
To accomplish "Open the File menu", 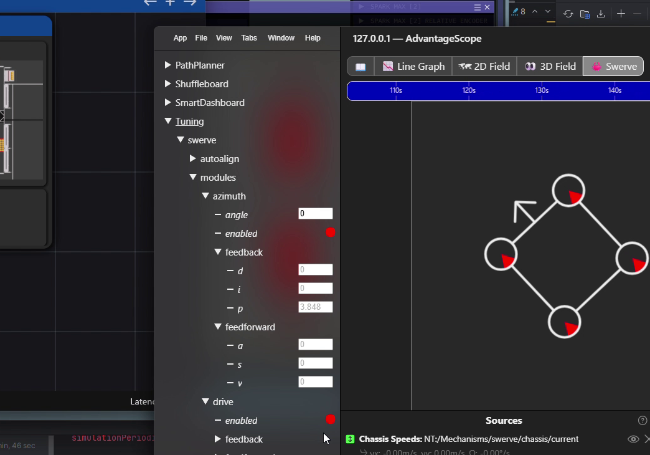I will 201,38.
